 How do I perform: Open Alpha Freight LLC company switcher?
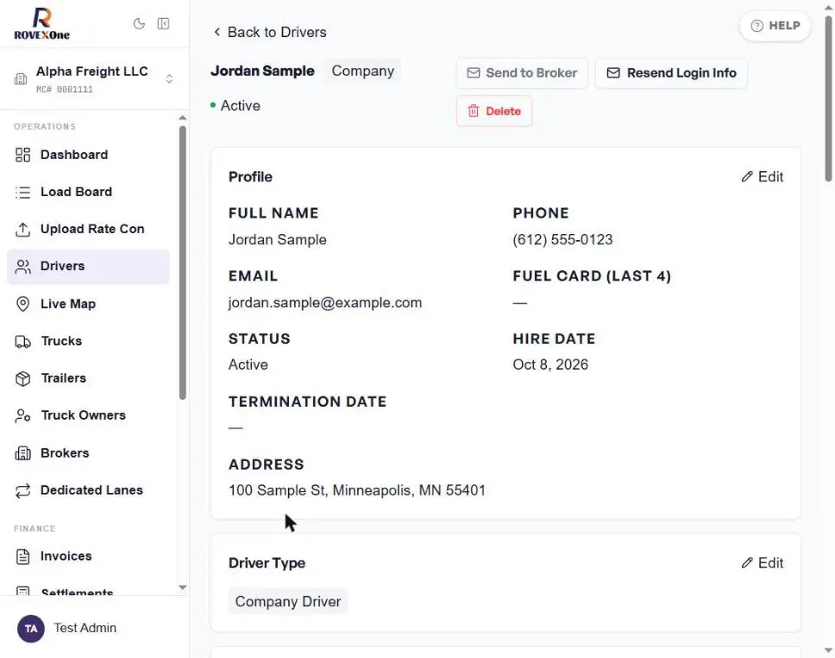94,79
